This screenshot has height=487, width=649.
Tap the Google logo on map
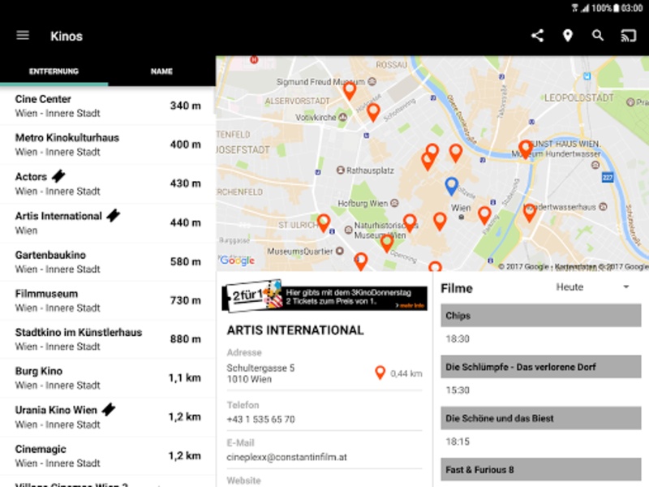tap(237, 260)
